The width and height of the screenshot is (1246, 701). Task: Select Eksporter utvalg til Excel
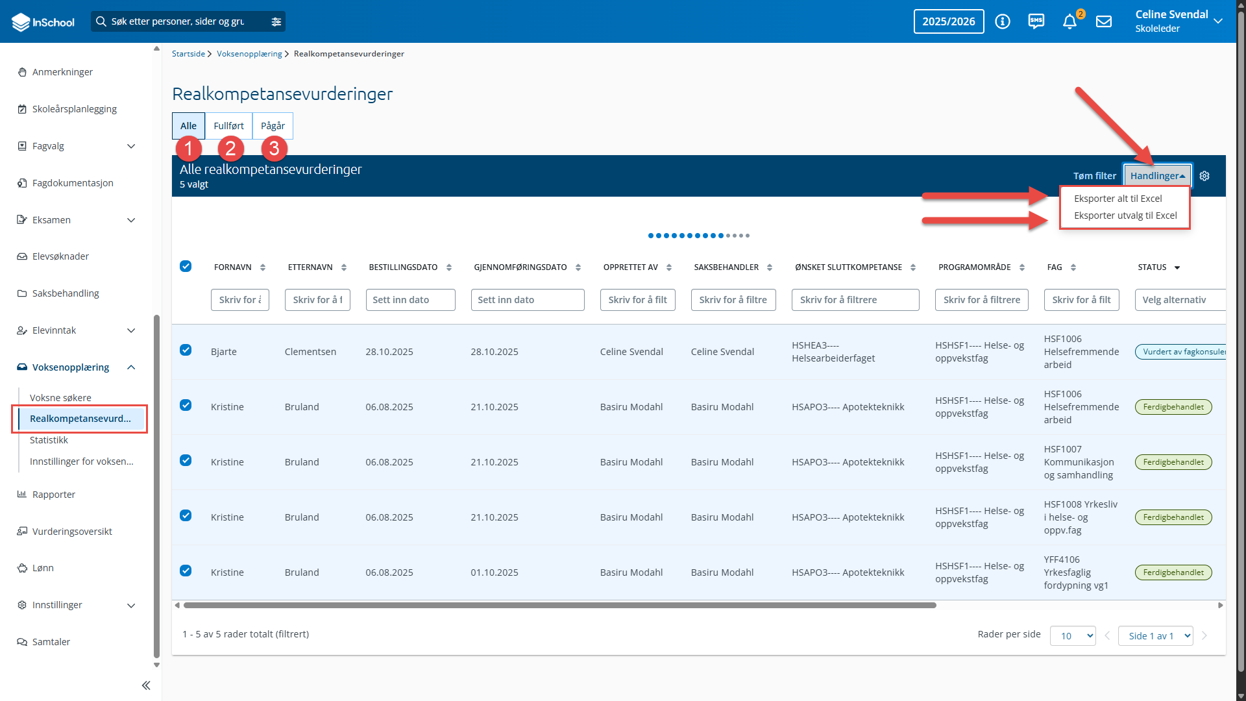[x=1125, y=215]
